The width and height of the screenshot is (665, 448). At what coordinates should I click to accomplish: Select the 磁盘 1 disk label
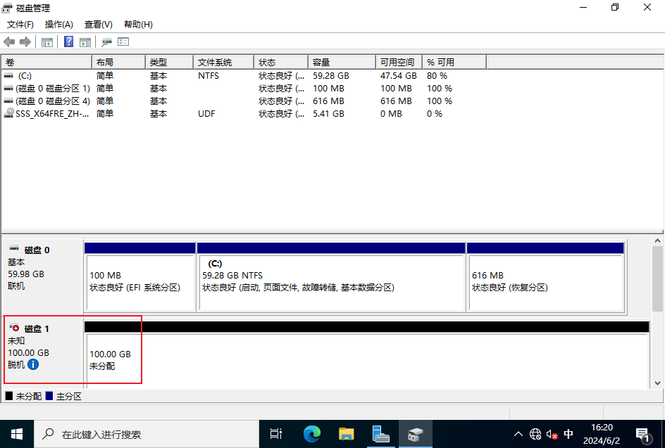(x=37, y=328)
